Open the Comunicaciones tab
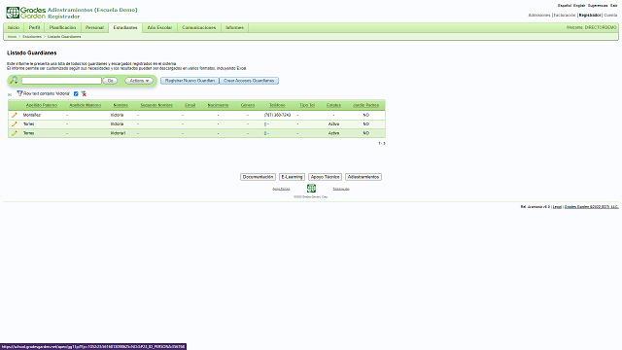622x350 pixels. pos(198,27)
